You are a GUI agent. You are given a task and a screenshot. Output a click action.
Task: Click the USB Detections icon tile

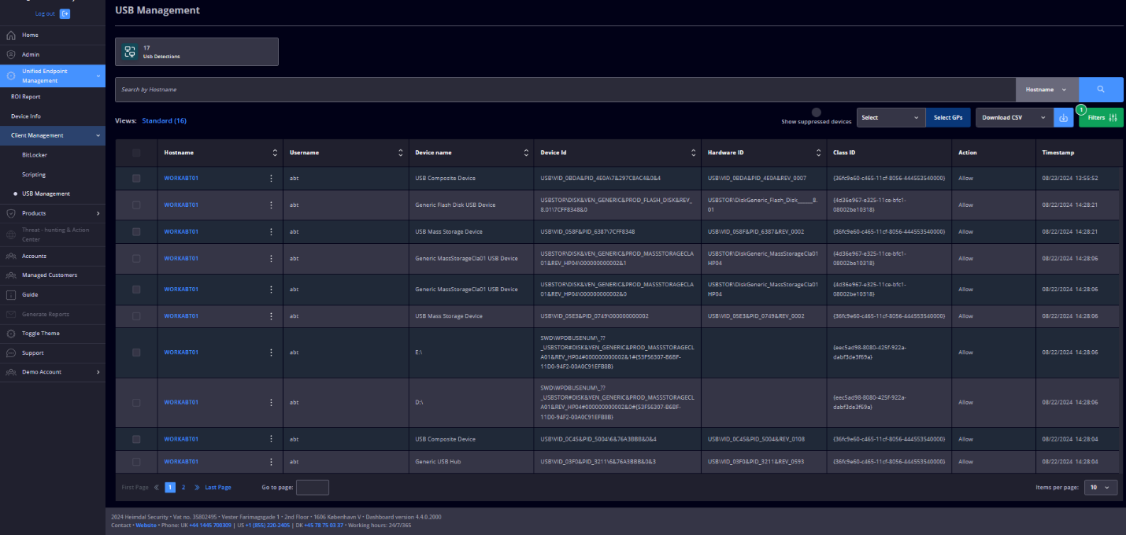[x=130, y=52]
